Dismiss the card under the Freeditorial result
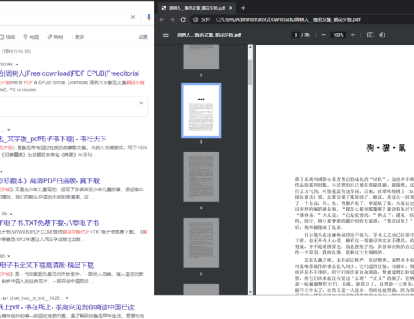Image resolution: width=414 pixels, height=319 pixels. pyautogui.click(x=141, y=103)
